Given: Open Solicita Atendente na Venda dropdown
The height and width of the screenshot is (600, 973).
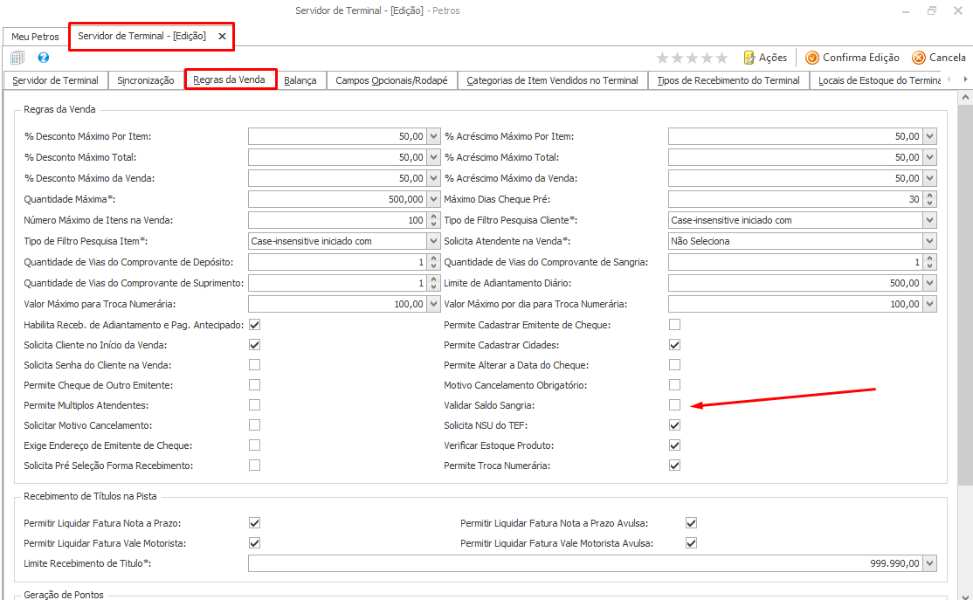Looking at the screenshot, I should point(929,241).
